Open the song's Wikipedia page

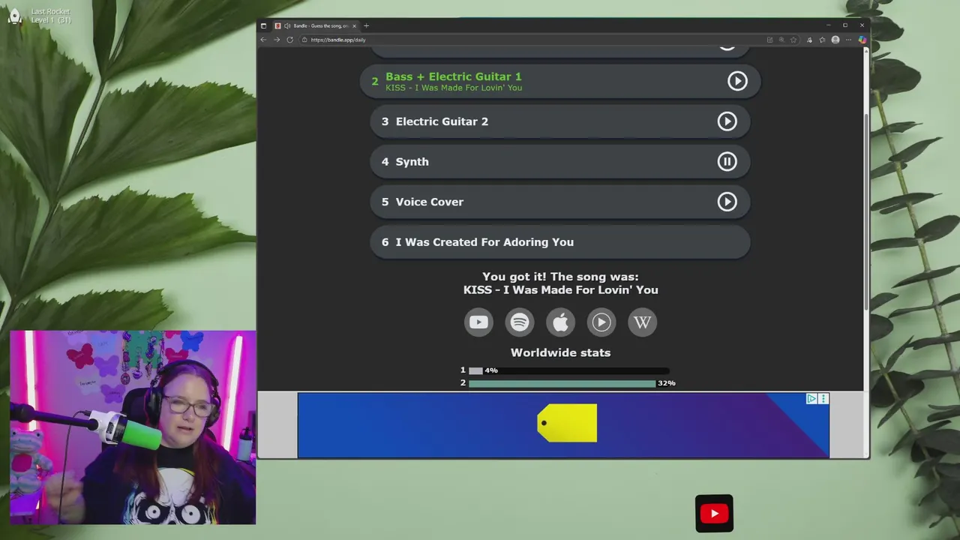(x=642, y=322)
